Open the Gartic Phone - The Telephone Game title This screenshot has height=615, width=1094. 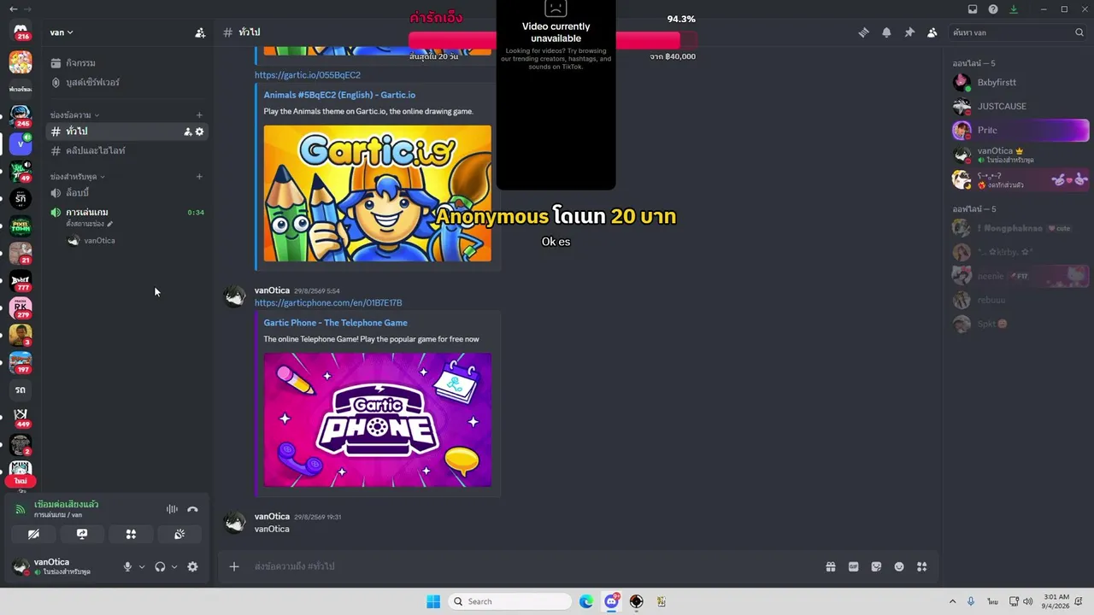click(x=336, y=323)
